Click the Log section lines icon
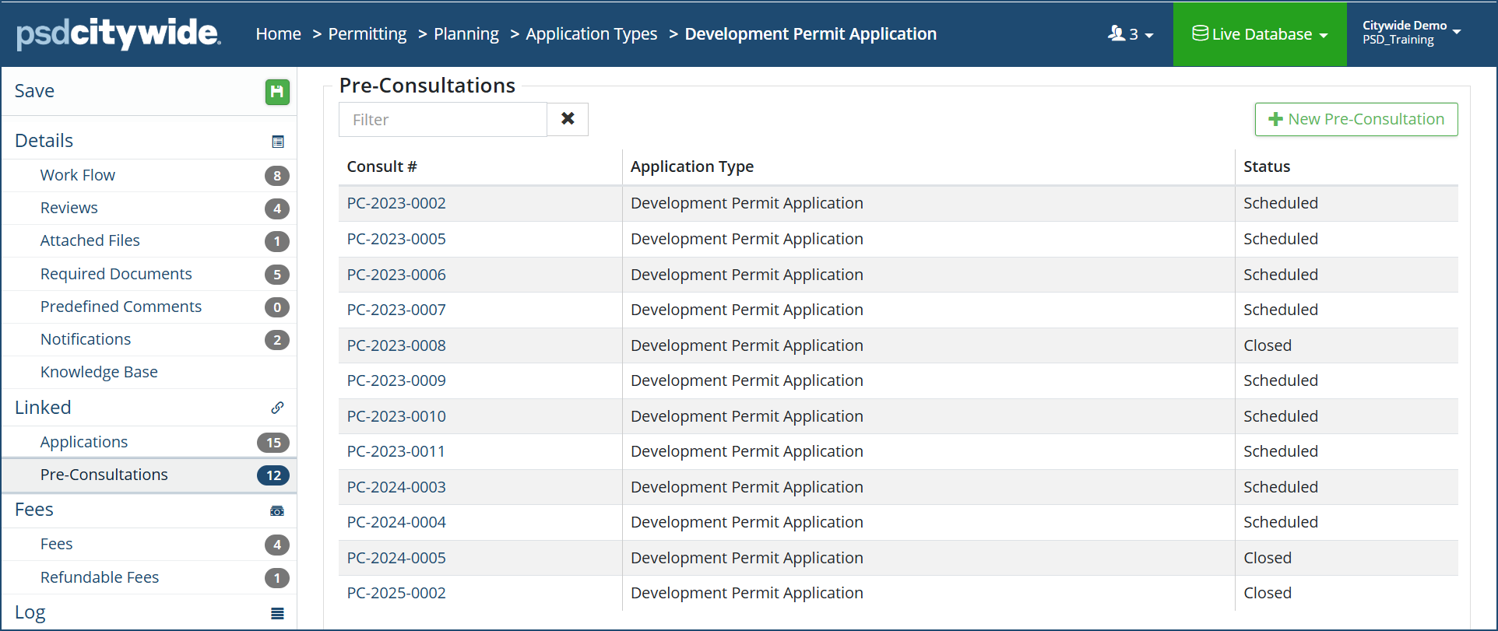1498x631 pixels. click(x=277, y=614)
